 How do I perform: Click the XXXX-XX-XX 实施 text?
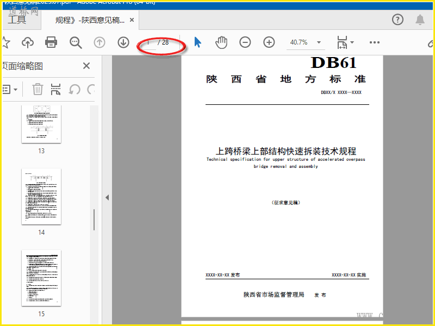click(349, 275)
